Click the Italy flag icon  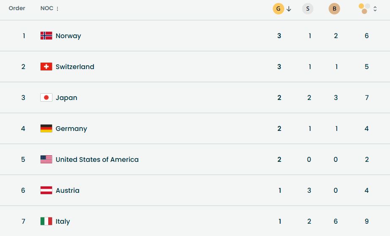coord(46,221)
